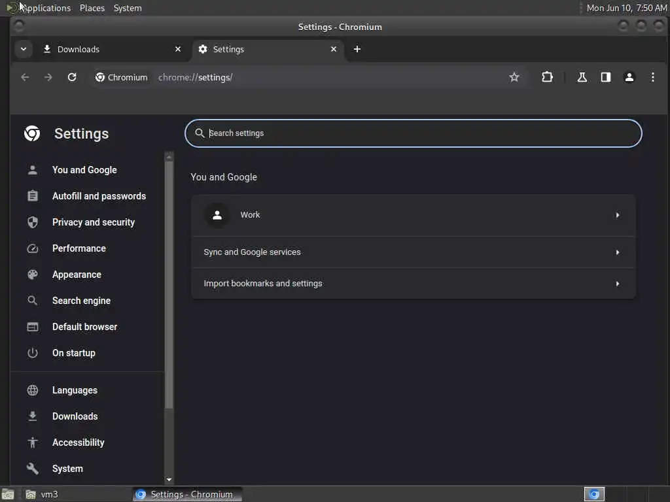Select Settings - Chromium taskbar button
The image size is (670, 502).
point(187,494)
